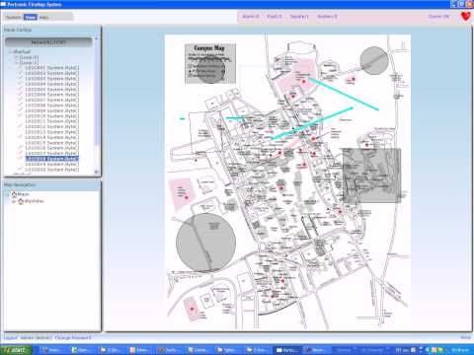Click the Logout link
Screen dimensions: 474x355
pos(10,337)
